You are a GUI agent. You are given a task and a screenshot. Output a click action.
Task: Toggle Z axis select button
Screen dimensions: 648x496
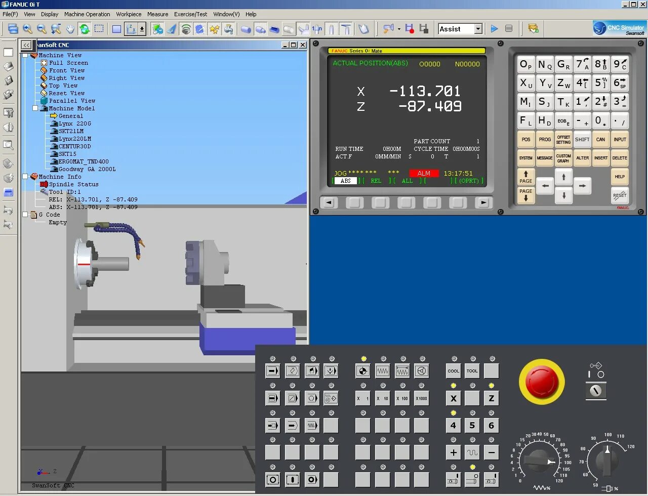coord(491,398)
